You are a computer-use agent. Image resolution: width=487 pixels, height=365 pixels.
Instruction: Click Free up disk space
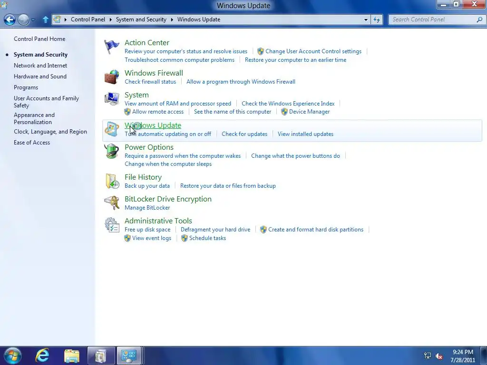click(147, 230)
